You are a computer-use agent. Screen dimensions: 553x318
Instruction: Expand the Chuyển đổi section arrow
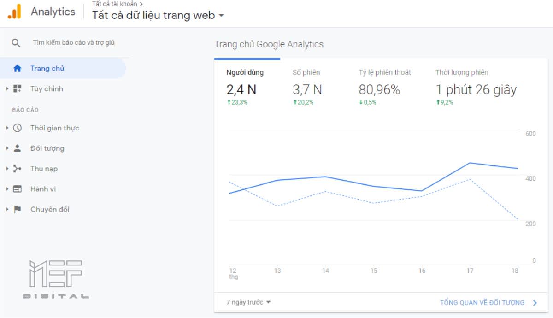(x=7, y=209)
